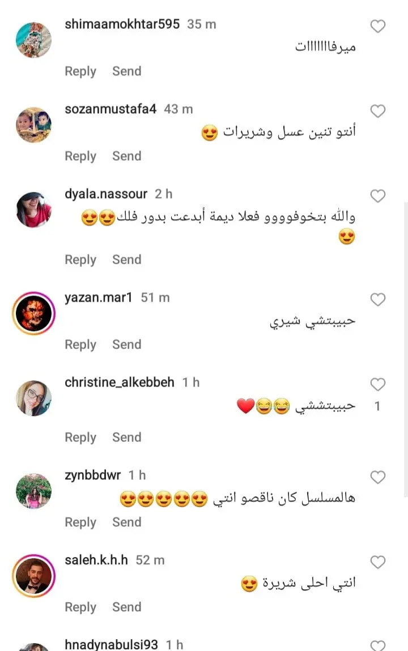This screenshot has height=651, width=408.
Task: Like shimaamokhtar595's comment with the heart
Action: [377, 26]
